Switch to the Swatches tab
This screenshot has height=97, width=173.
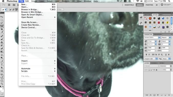148,15
